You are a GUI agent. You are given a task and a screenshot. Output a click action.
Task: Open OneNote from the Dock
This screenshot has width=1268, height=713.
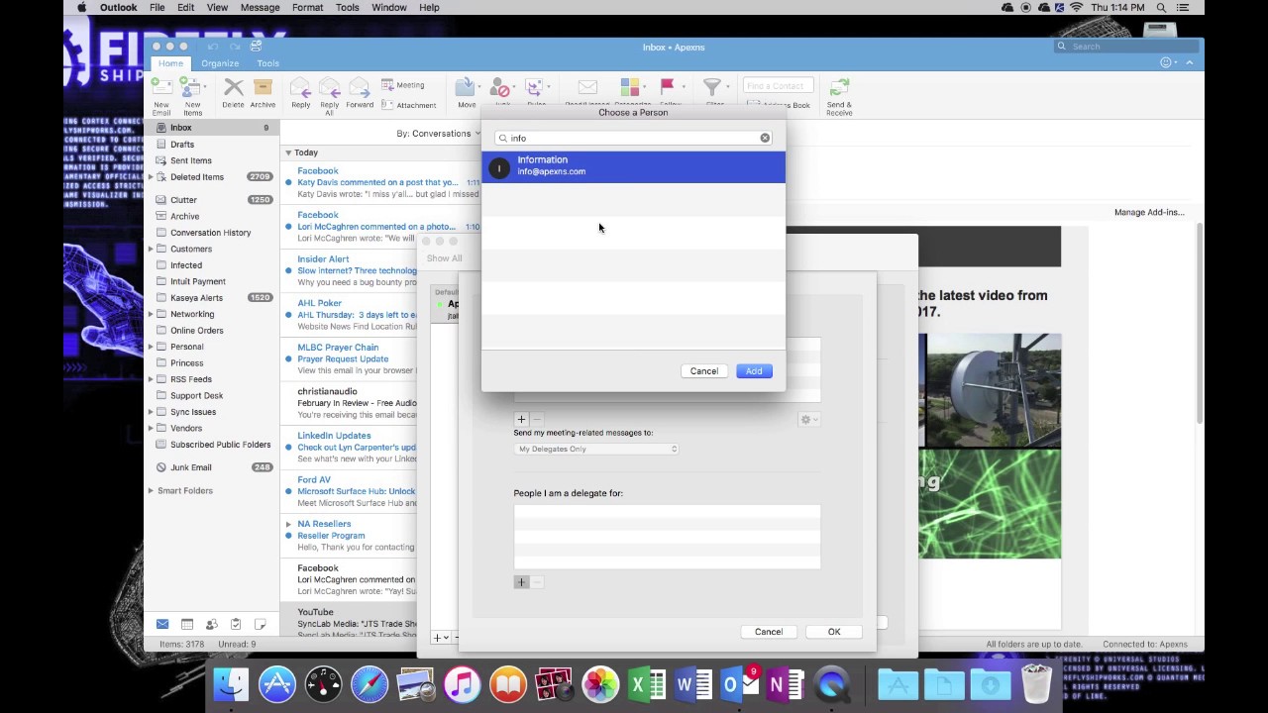784,684
